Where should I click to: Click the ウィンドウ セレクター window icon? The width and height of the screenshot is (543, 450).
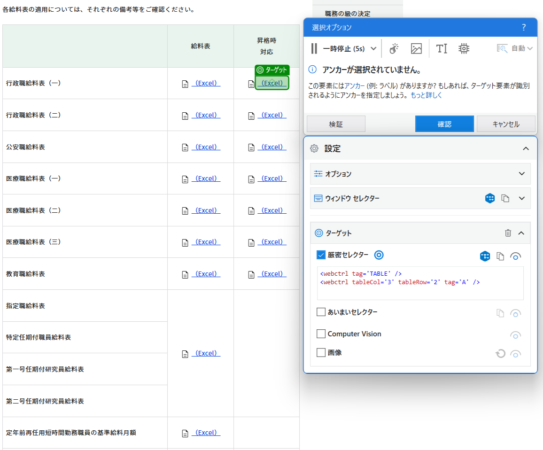[x=318, y=199]
